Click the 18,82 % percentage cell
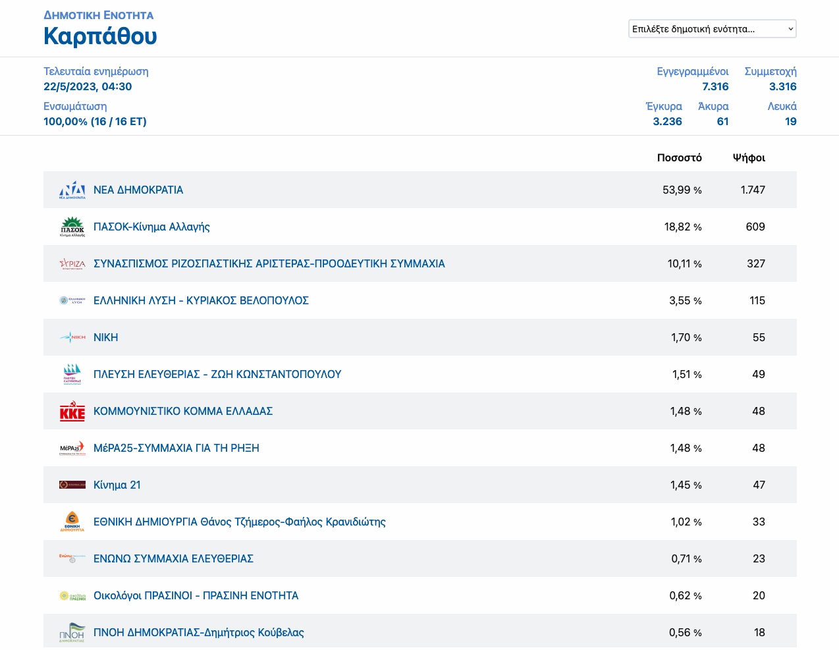Image resolution: width=839 pixels, height=650 pixels. point(683,227)
